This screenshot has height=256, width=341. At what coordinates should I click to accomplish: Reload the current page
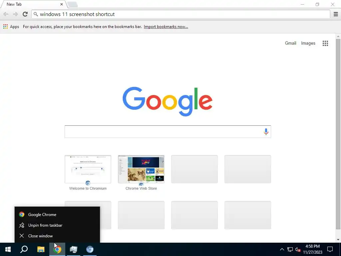[x=25, y=14]
